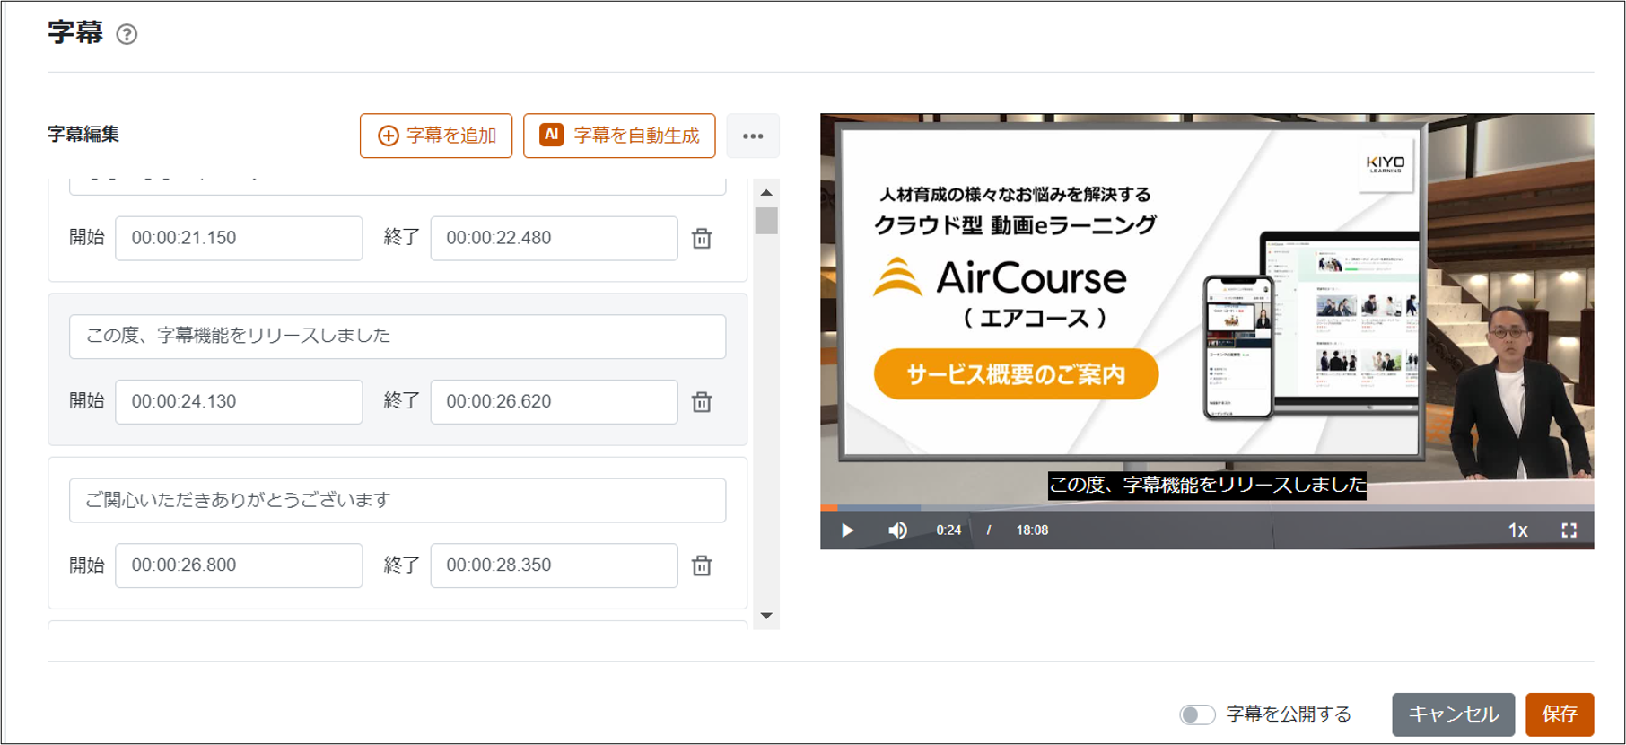Click the 字幕を追加 button
Screen dimensions: 1626x745
[436, 136]
